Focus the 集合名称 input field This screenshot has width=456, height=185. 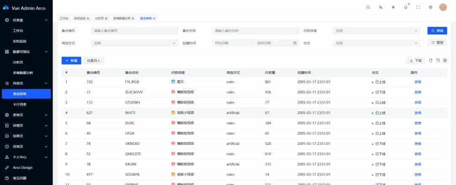tap(255, 30)
